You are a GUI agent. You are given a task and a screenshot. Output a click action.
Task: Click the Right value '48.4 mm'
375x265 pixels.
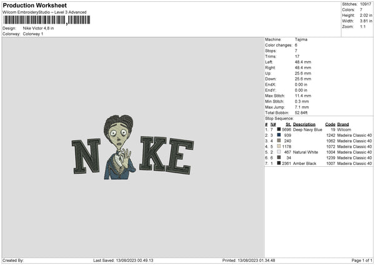pos(303,67)
